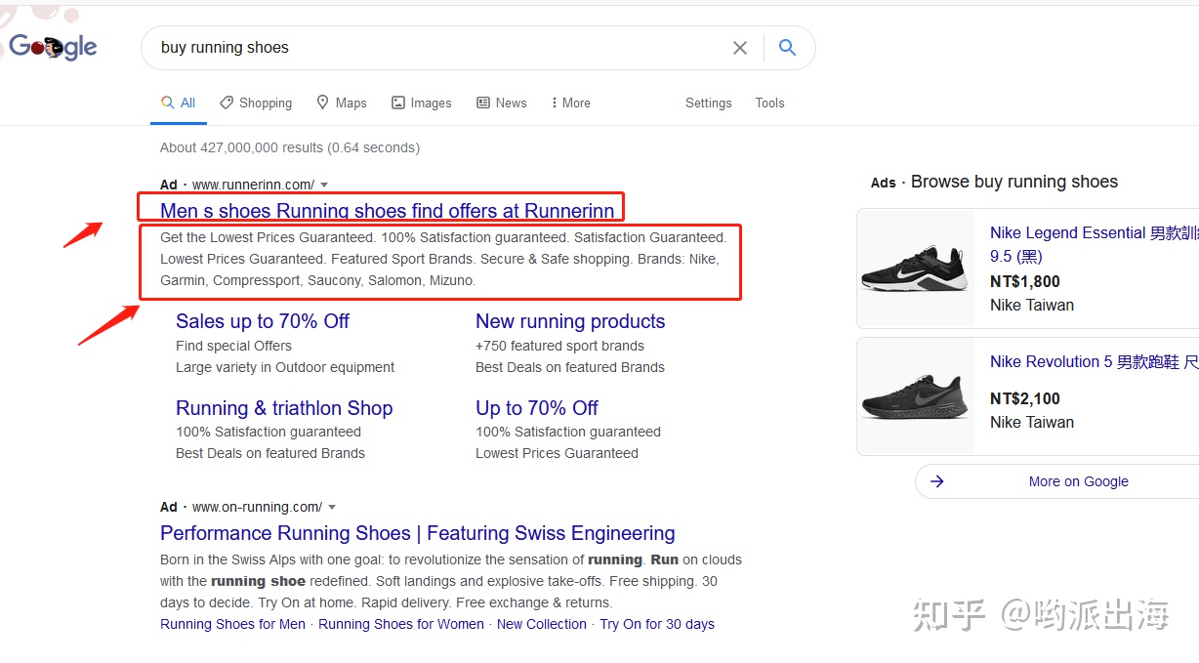Open the Nike Revolution 5 product title
This screenshot has width=1199, height=663.
click(x=1094, y=361)
